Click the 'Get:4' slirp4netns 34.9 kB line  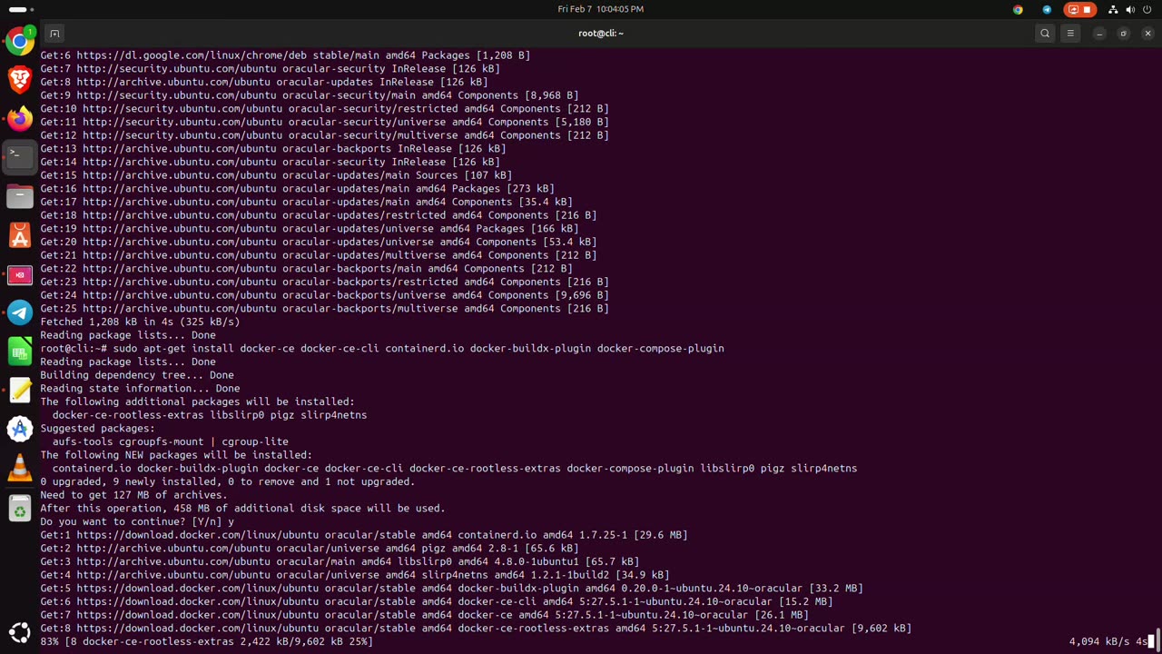click(x=355, y=575)
